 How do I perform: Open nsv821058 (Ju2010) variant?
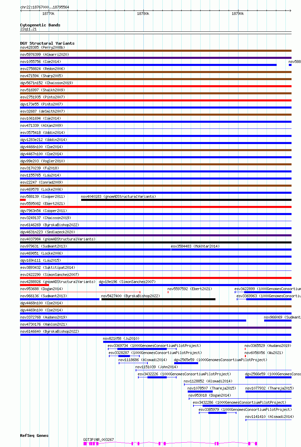pyautogui.click(x=121, y=338)
